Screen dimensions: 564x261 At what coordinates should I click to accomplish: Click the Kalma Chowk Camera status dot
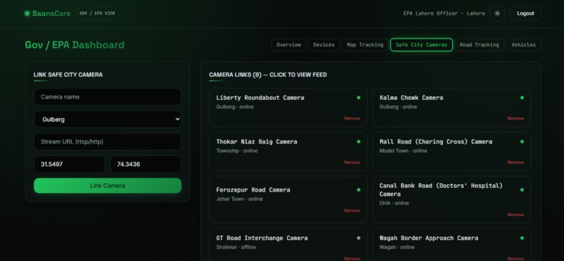click(x=521, y=97)
